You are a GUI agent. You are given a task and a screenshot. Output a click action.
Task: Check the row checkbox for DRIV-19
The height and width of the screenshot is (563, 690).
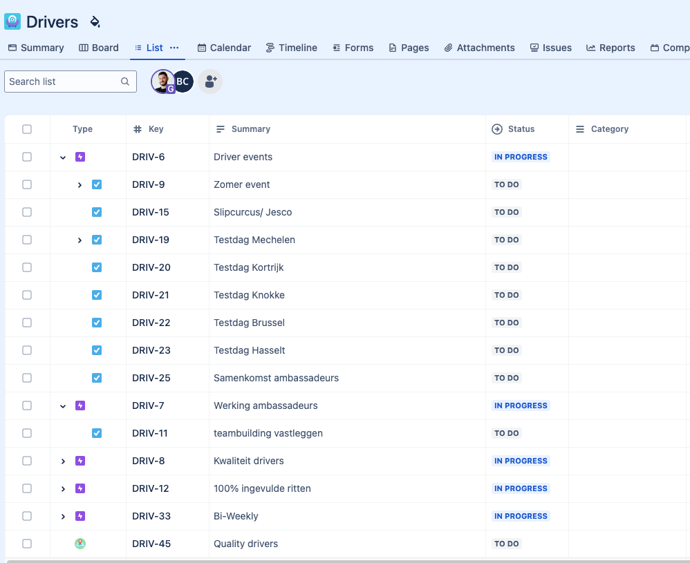(x=27, y=240)
